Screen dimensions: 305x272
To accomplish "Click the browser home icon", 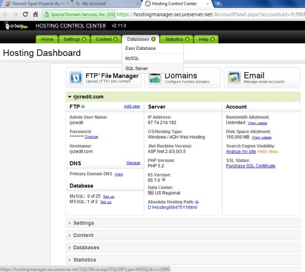I will [35, 14].
